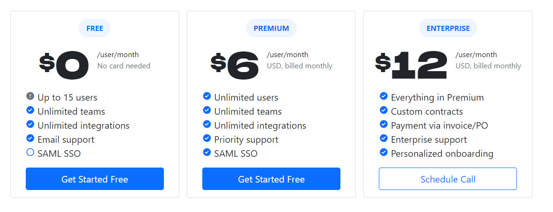Image resolution: width=553 pixels, height=212 pixels.
Task: Schedule a call for the Enterprise plan
Action: [x=448, y=179]
